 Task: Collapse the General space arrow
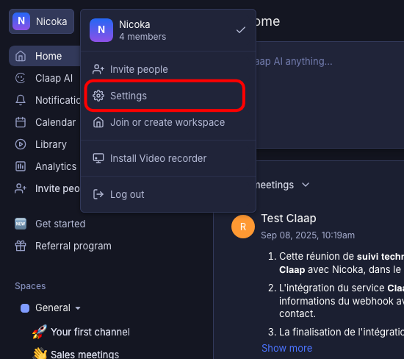[78, 308]
